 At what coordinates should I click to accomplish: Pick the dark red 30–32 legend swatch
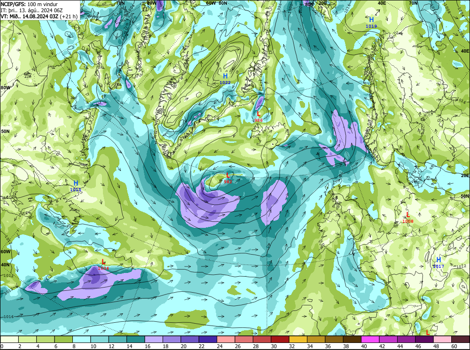[x=280, y=339]
